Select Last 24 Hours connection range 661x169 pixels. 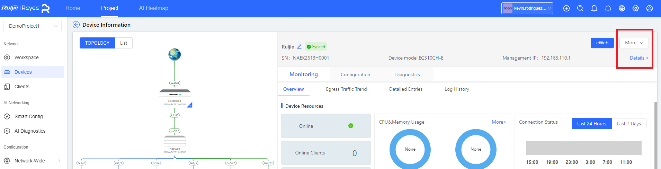(x=592, y=124)
